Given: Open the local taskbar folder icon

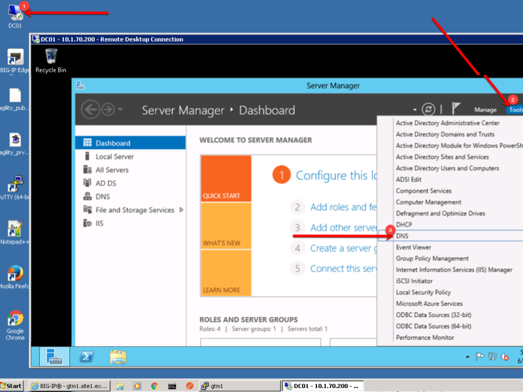Looking at the screenshot, I should (120, 386).
